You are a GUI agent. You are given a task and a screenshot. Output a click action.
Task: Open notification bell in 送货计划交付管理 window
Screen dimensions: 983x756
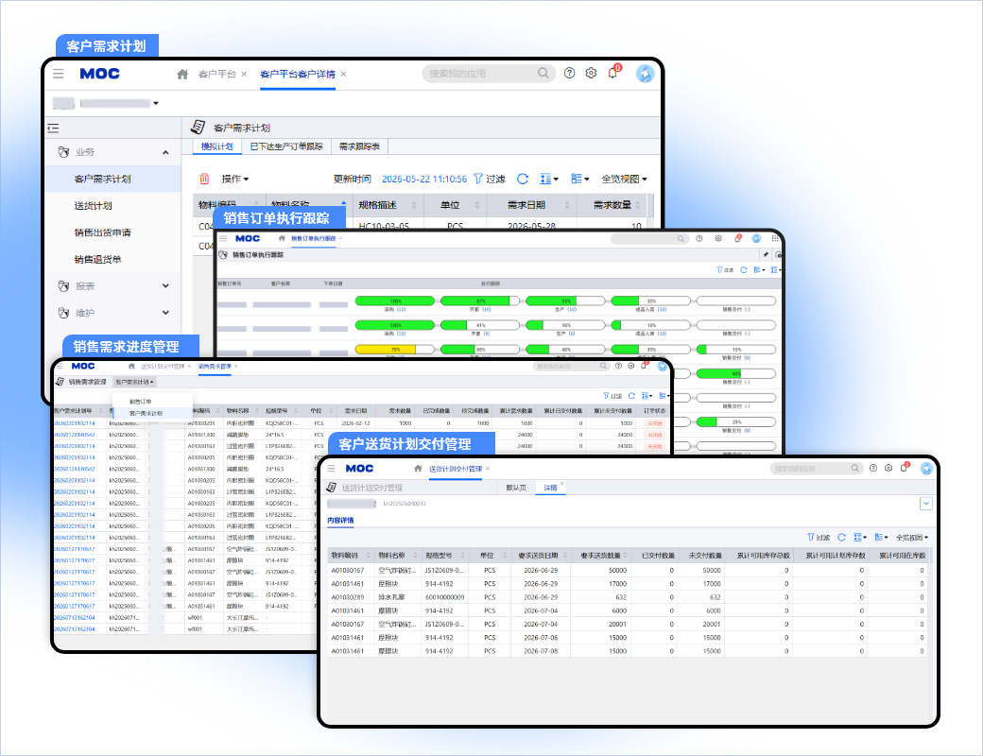point(904,468)
